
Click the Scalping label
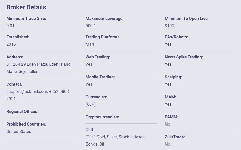point(173,77)
